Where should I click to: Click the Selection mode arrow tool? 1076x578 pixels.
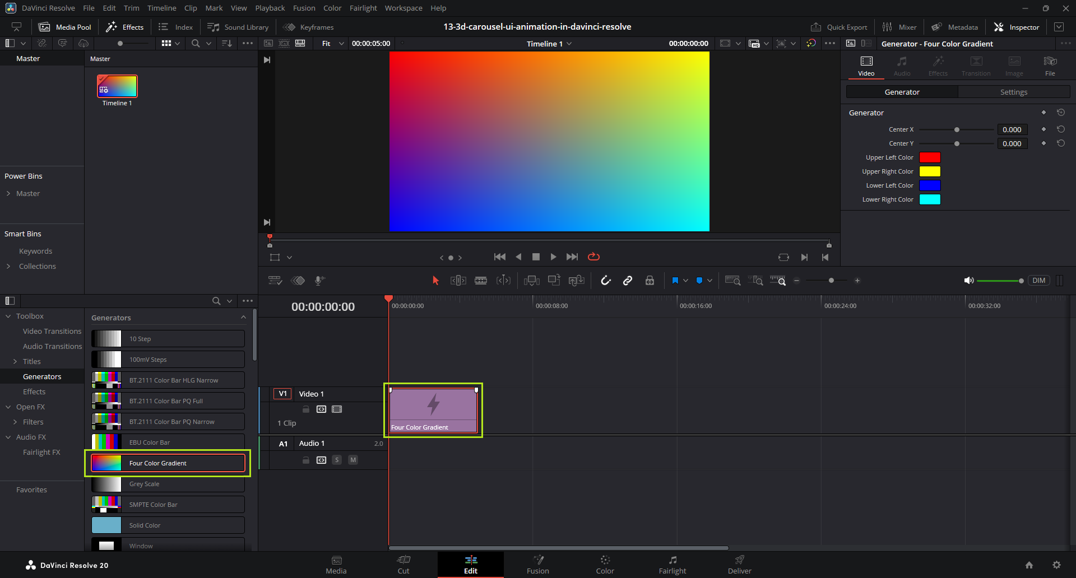click(435, 281)
